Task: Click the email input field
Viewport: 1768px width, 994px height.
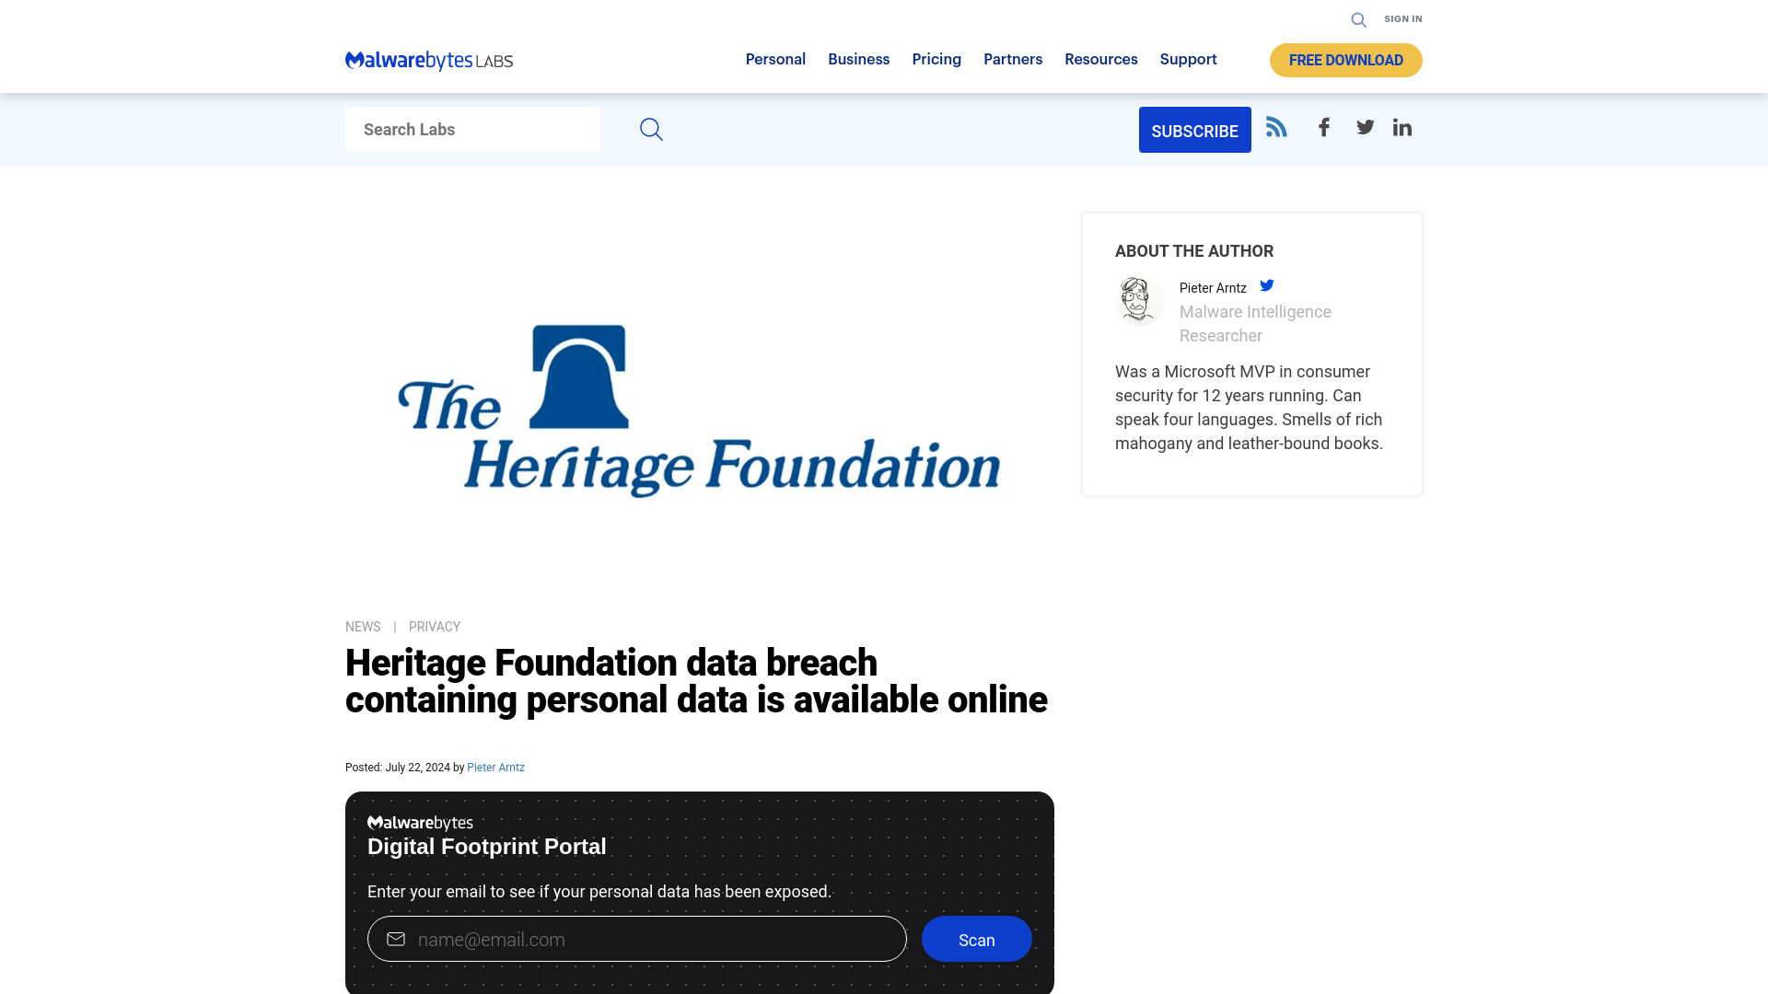Action: click(x=636, y=938)
